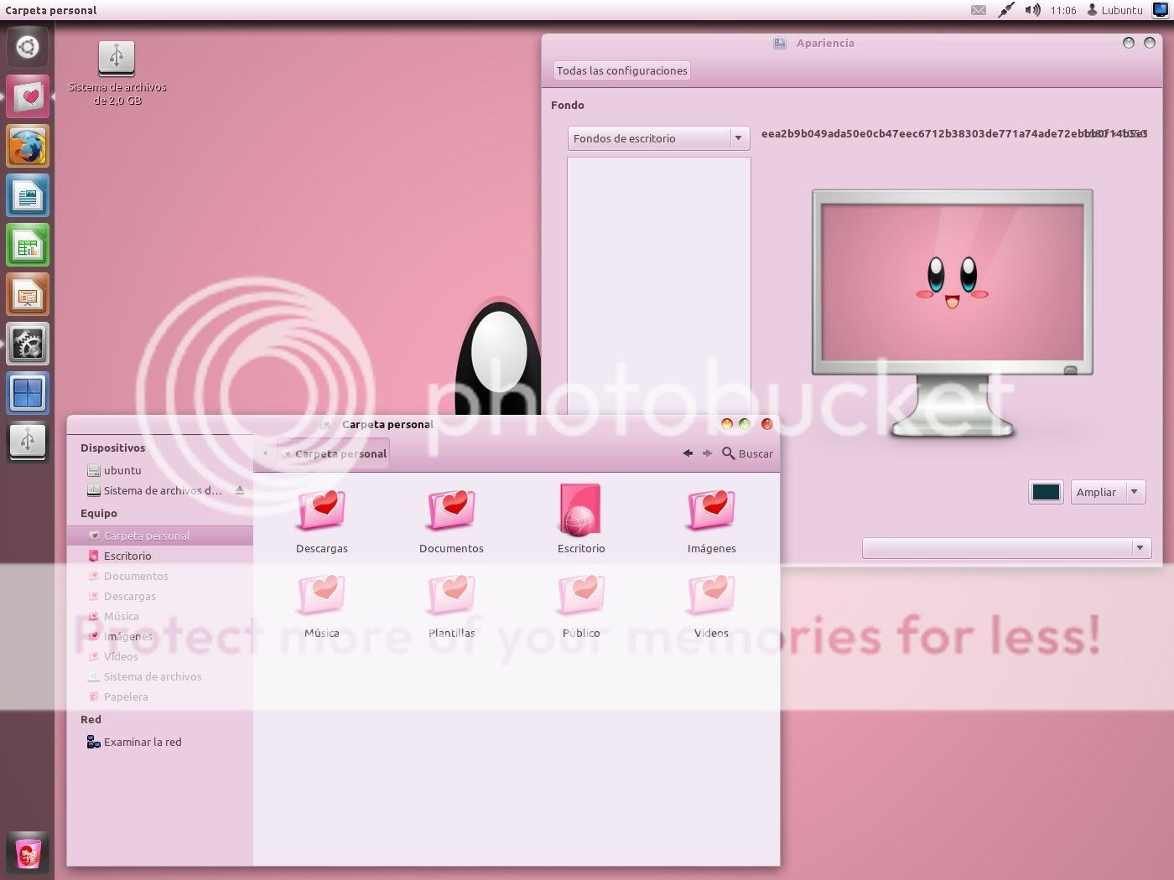This screenshot has height=880, width=1174.
Task: Open the Vídeos folder icon
Action: pyautogui.click(x=711, y=594)
